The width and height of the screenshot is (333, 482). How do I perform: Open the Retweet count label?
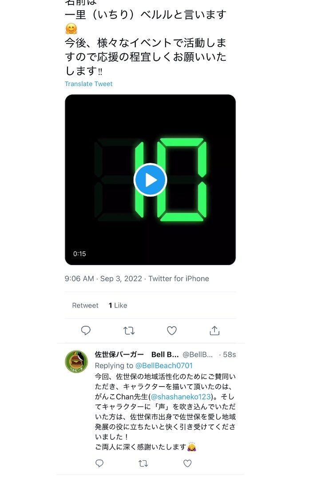(85, 305)
